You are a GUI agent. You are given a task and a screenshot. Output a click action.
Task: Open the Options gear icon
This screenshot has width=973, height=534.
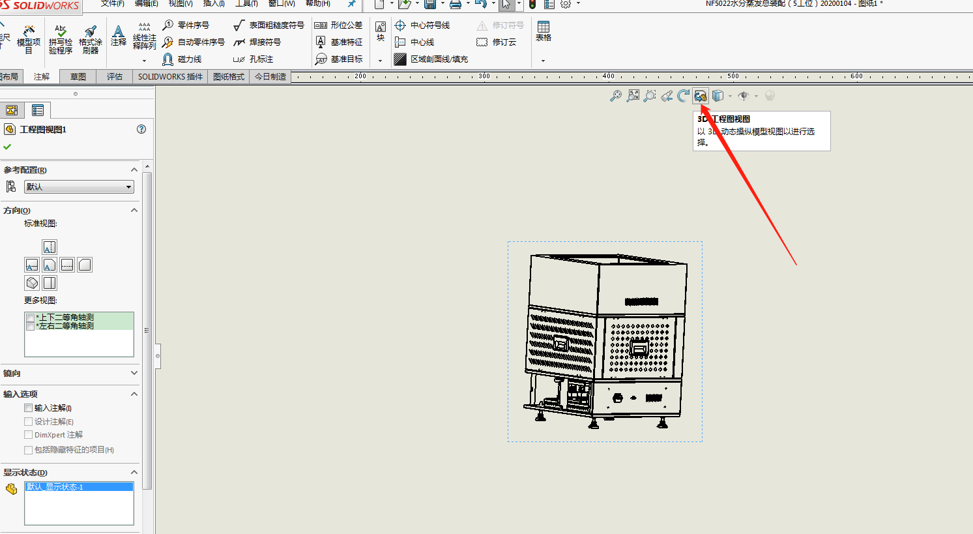(566, 4)
